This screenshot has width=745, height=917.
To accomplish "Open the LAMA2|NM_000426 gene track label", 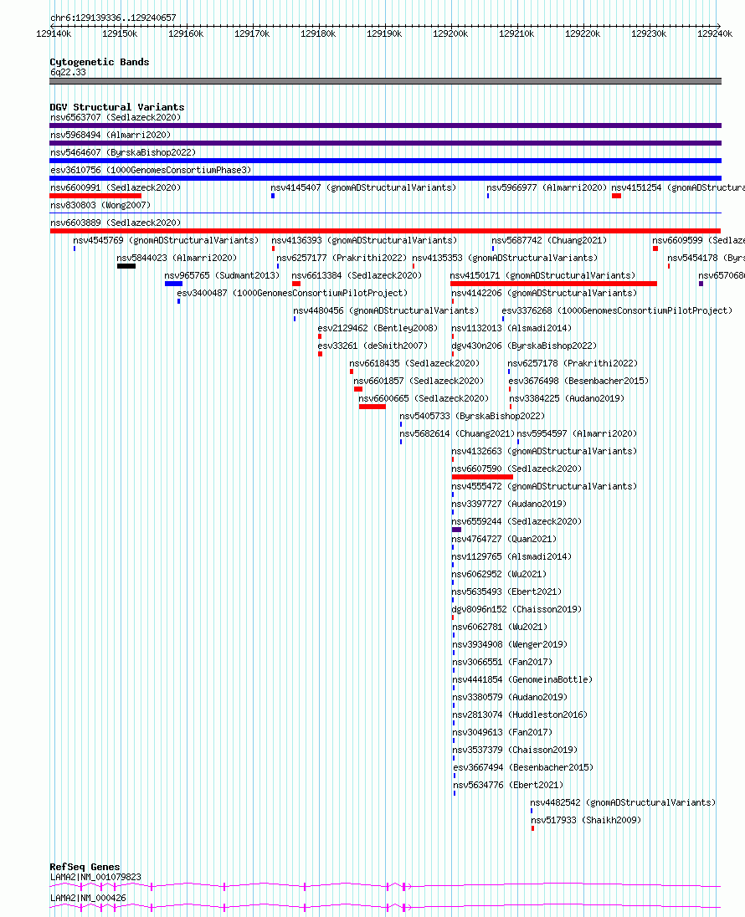I will coord(88,898).
